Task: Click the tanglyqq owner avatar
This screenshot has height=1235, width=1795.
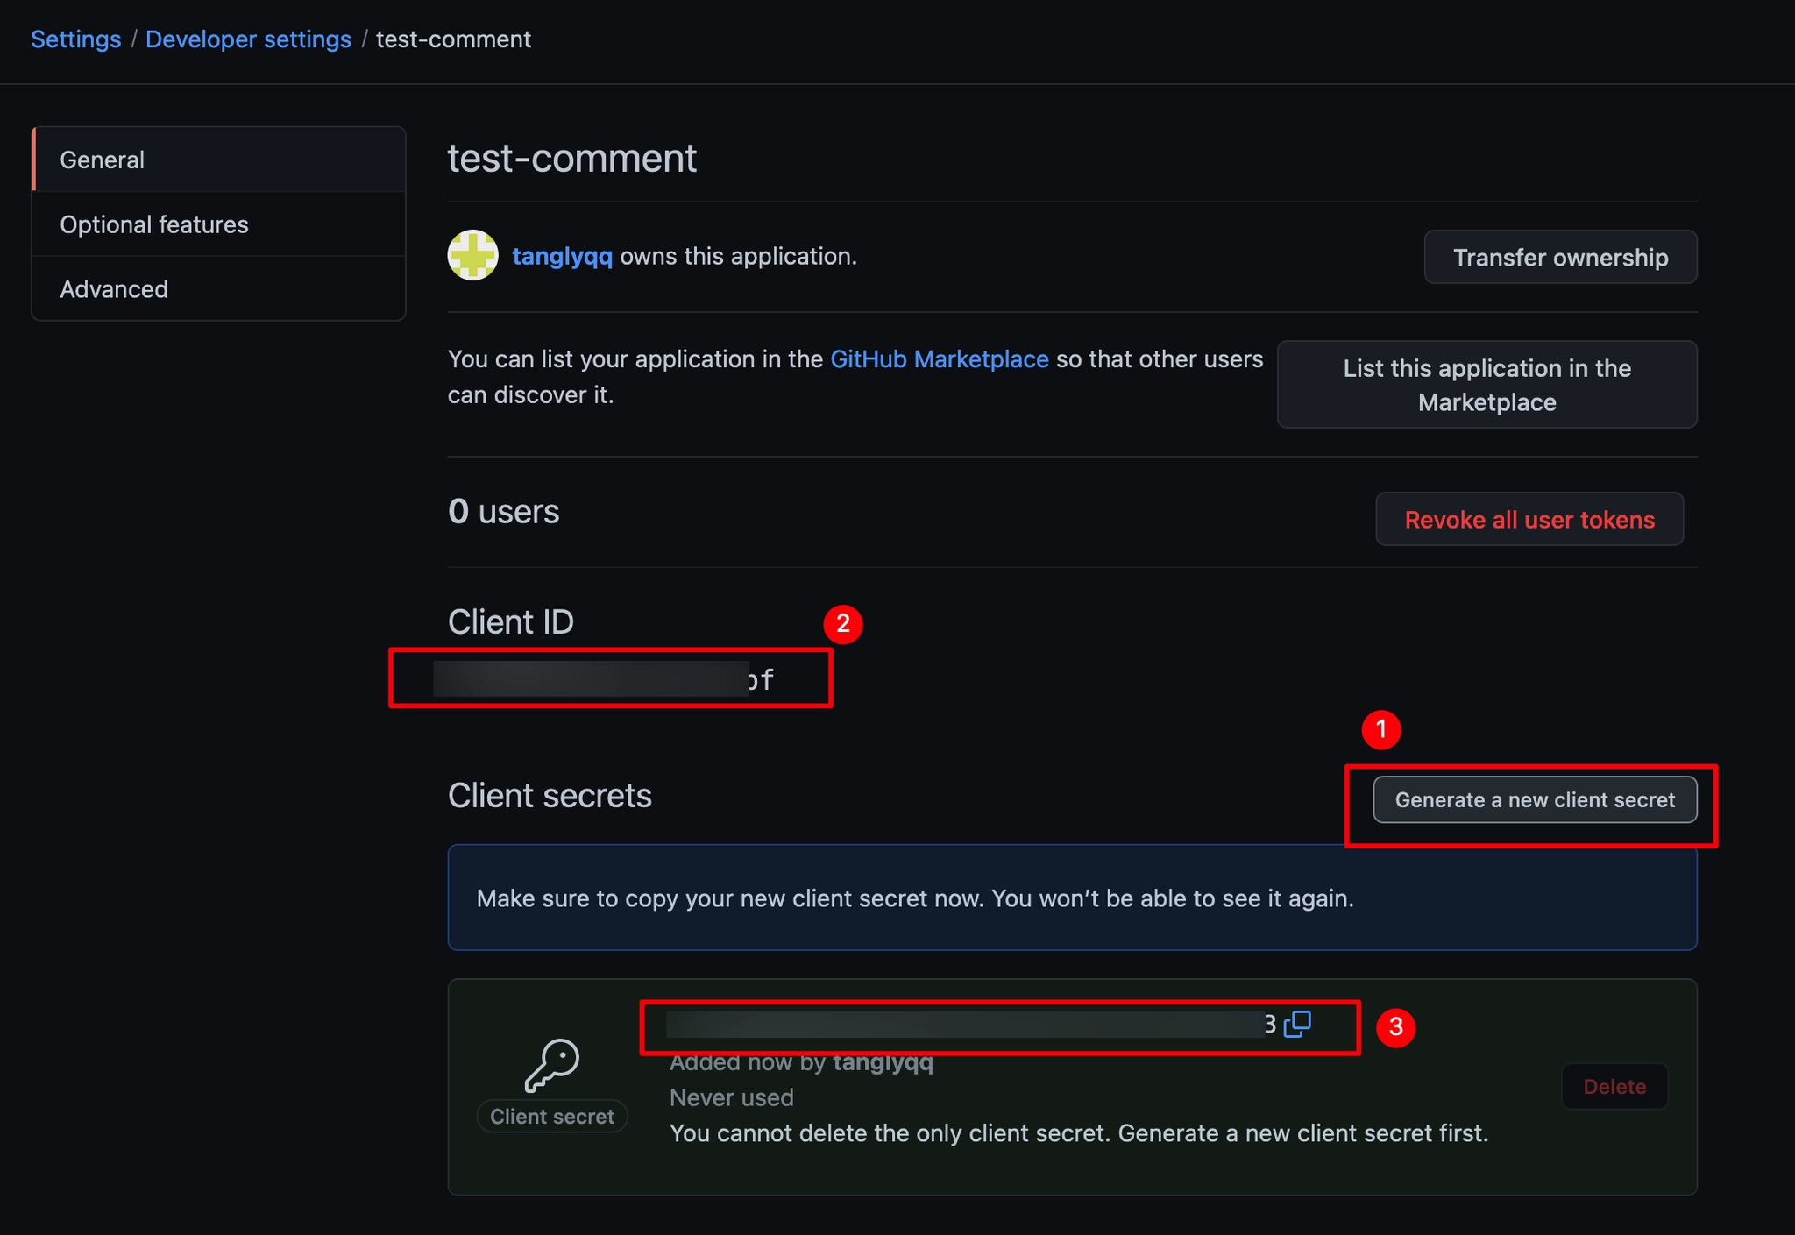Action: click(473, 256)
